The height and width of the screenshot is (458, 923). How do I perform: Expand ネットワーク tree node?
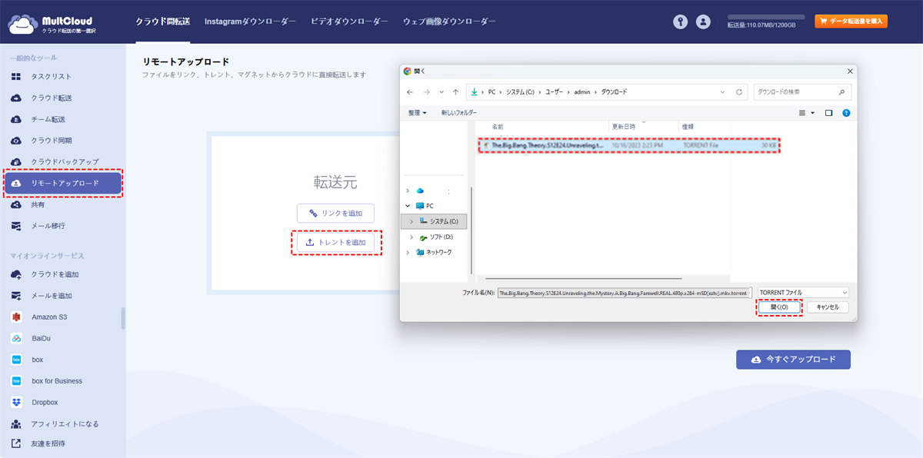click(x=408, y=252)
